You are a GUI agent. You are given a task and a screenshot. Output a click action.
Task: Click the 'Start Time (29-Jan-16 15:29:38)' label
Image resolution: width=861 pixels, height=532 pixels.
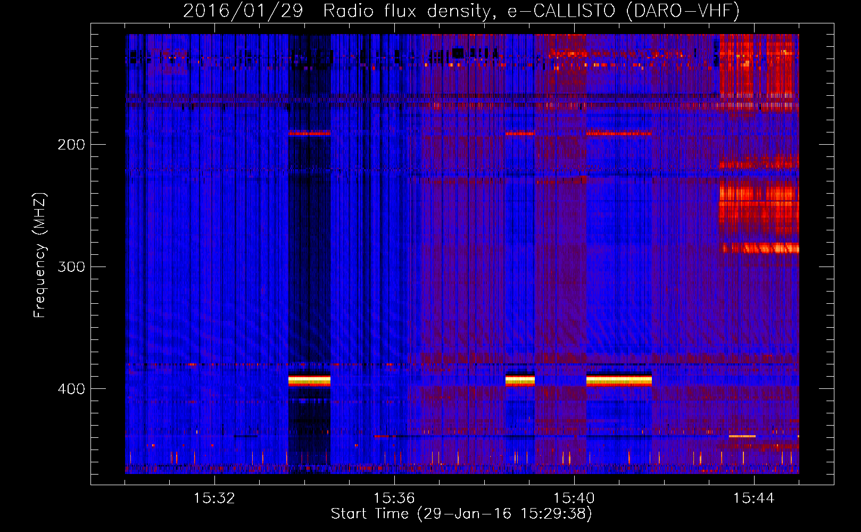(461, 514)
